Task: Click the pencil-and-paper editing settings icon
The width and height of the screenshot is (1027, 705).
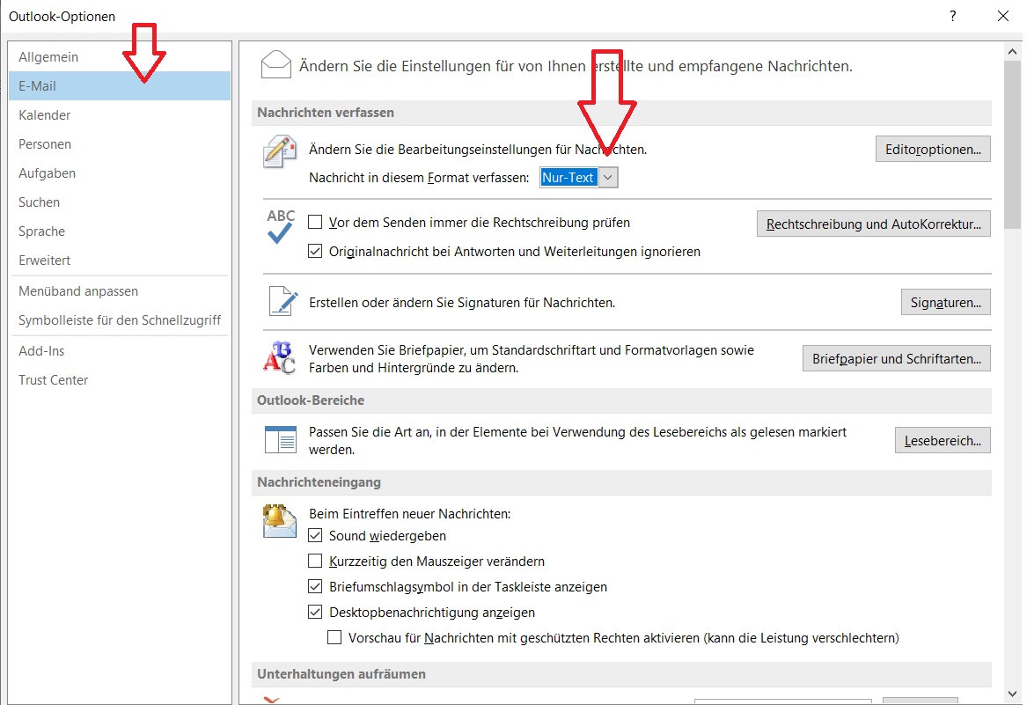Action: tap(280, 151)
